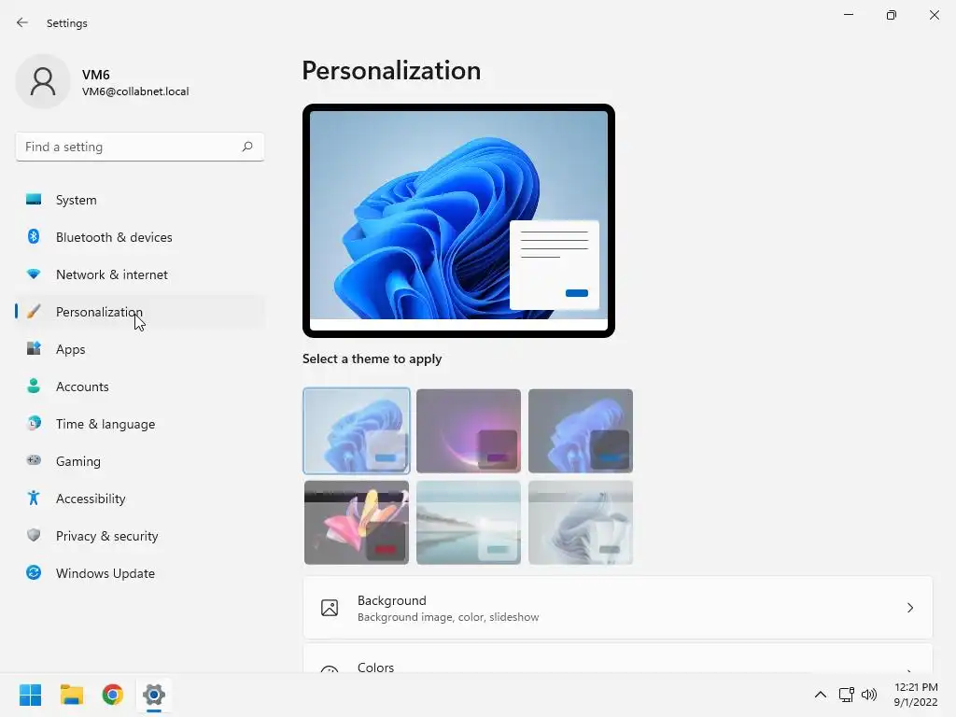Open the clock and date flyout
Screen dimensions: 956x717
pos(916,695)
